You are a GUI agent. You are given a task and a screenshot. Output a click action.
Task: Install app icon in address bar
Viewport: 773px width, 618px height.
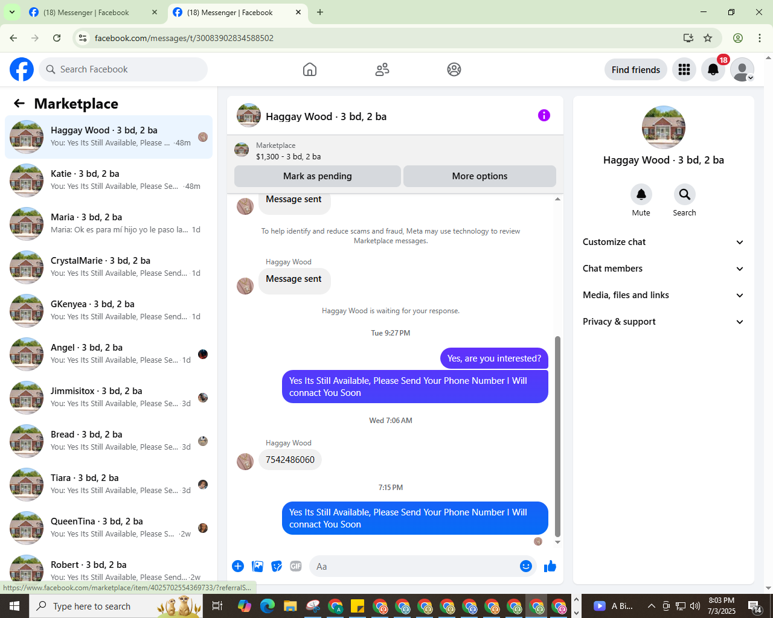(x=688, y=38)
